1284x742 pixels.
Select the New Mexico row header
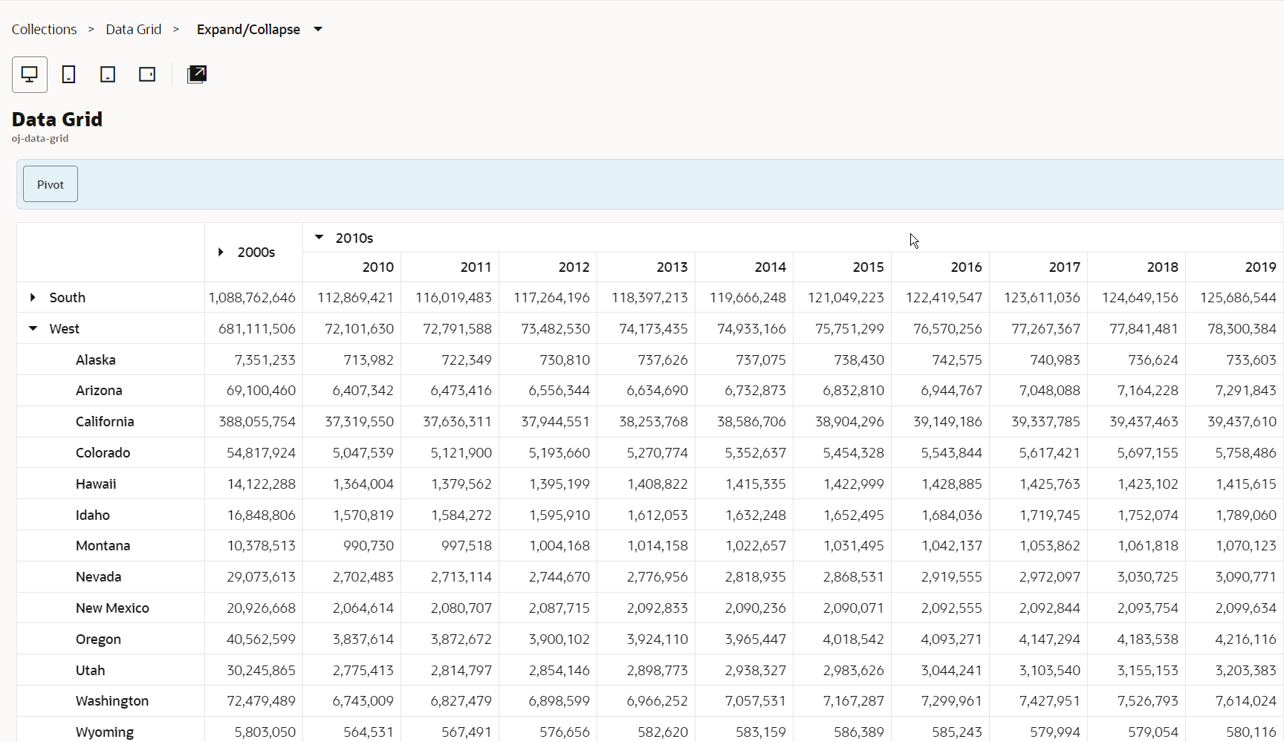[x=111, y=608]
